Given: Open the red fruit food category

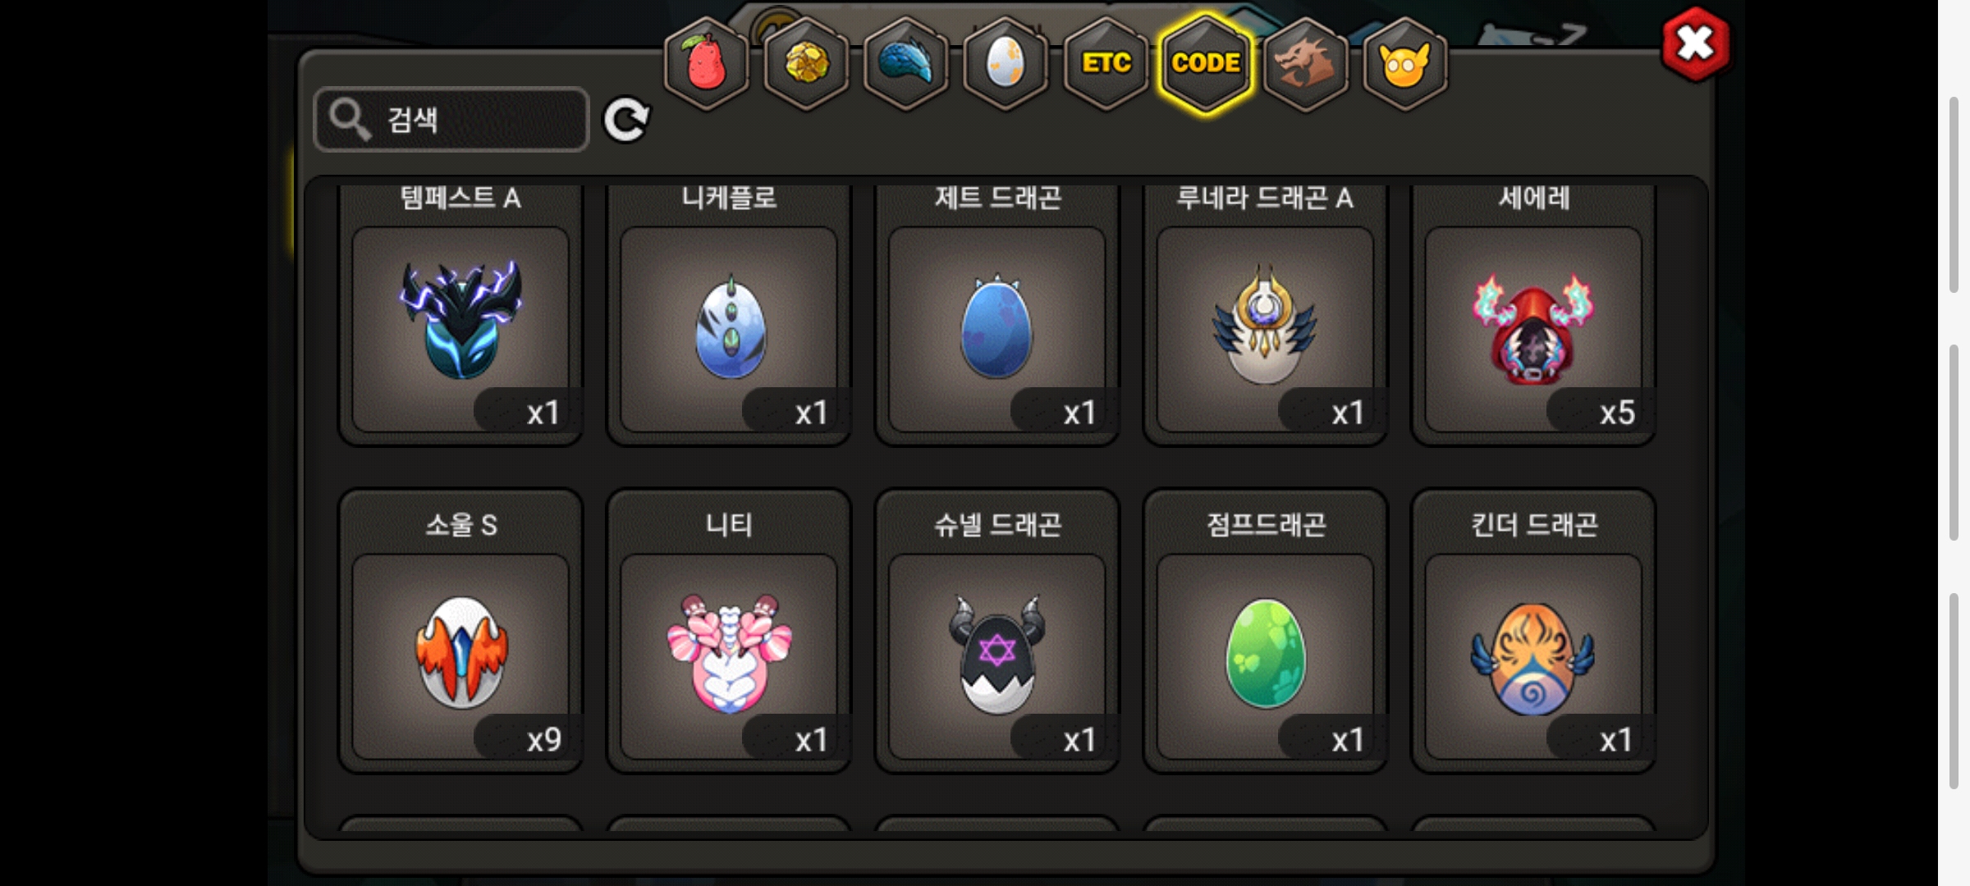Looking at the screenshot, I should click(706, 64).
